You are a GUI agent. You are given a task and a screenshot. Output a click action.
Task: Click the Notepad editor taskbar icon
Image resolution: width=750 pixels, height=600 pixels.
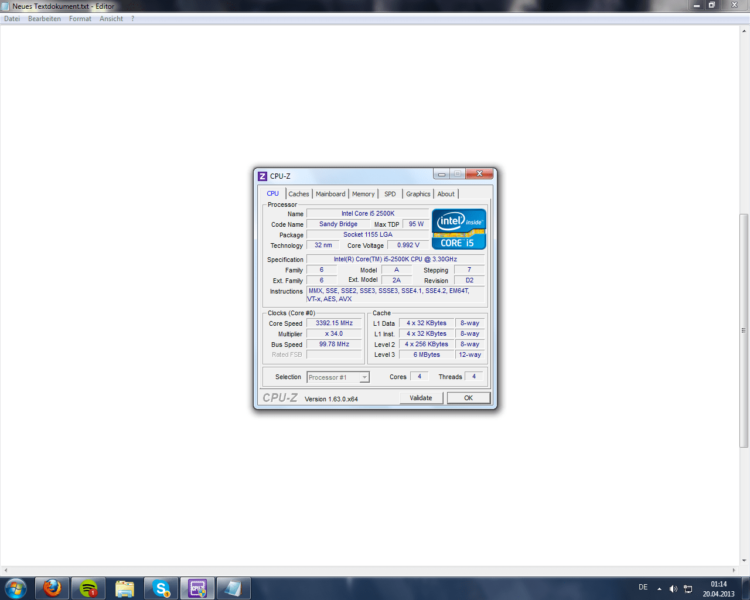[x=234, y=588]
